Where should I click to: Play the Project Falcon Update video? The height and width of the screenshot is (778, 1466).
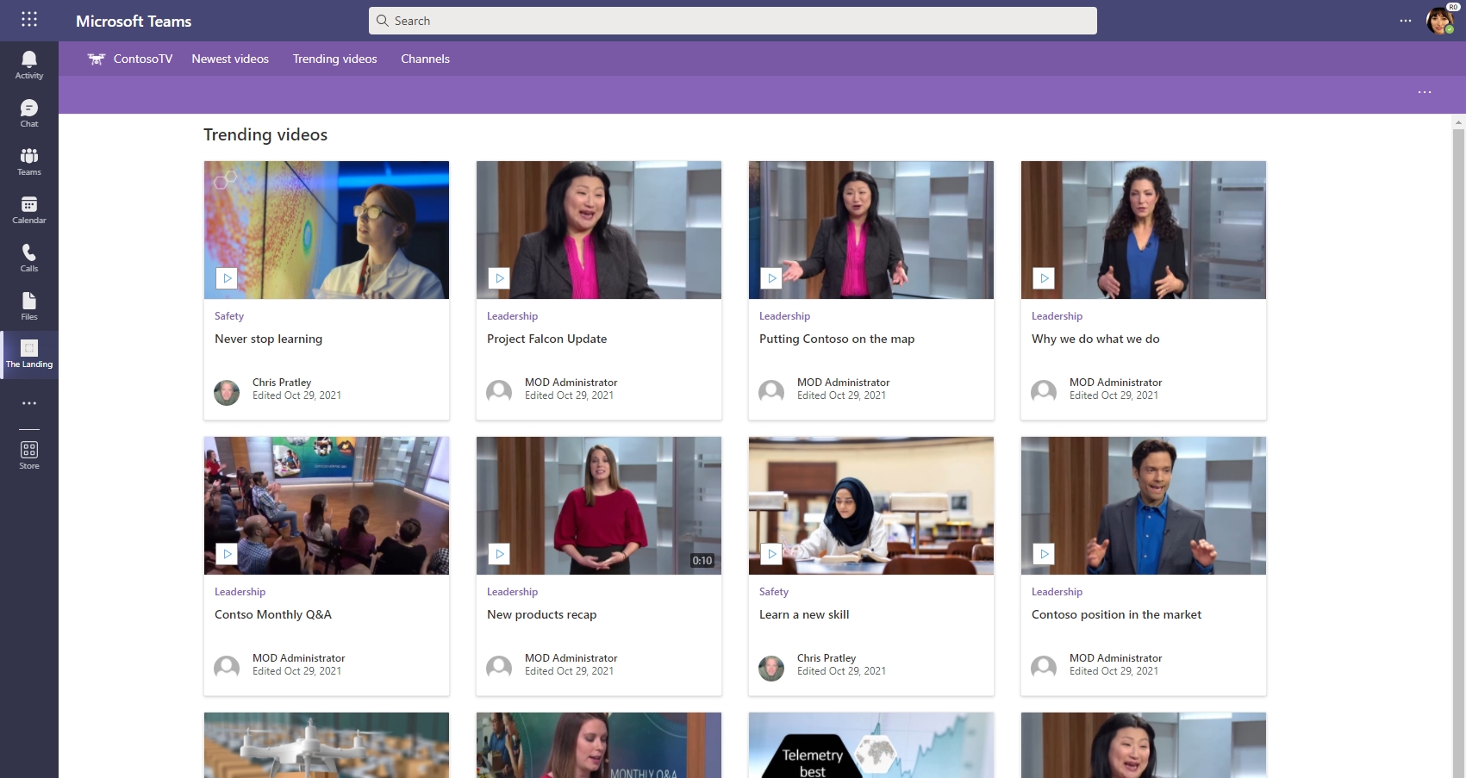point(498,278)
